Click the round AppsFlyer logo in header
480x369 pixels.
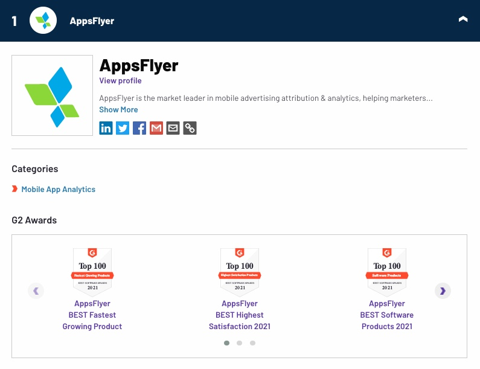pyautogui.click(x=43, y=21)
